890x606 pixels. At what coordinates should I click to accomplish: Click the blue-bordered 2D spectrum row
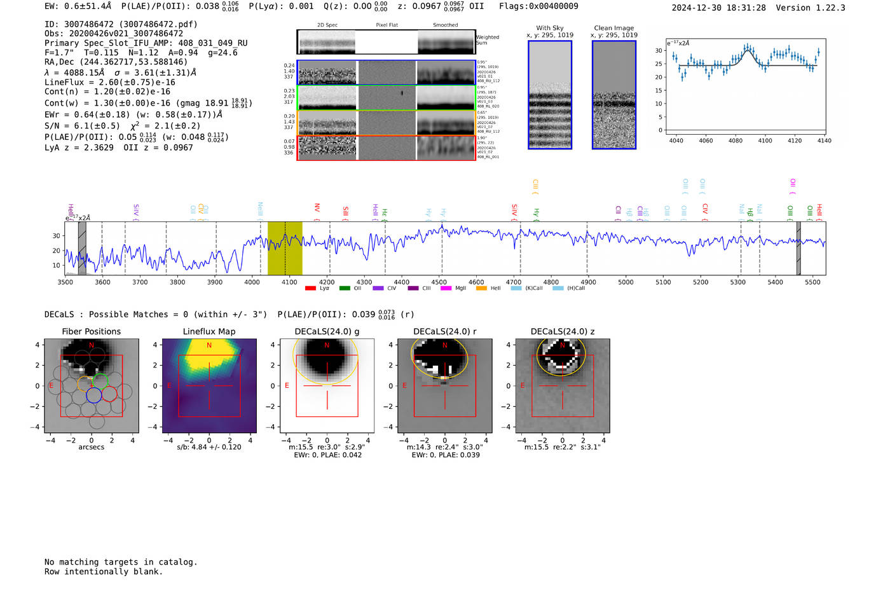[x=387, y=72]
